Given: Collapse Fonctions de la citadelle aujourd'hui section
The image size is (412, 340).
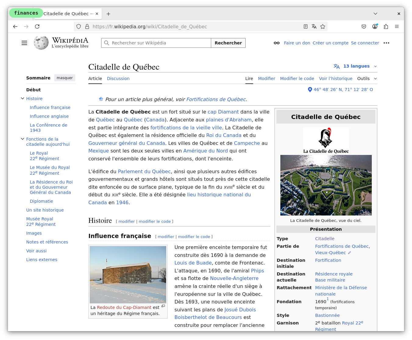Looking at the screenshot, I should tap(23, 139).
